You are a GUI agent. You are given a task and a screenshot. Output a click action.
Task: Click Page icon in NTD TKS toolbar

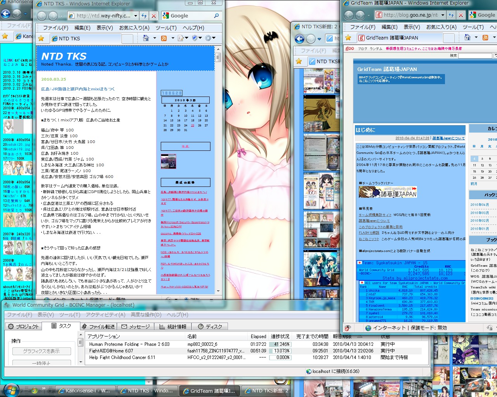tap(181, 38)
